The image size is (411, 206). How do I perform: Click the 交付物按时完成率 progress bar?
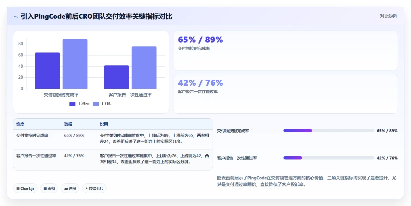tap(329, 131)
